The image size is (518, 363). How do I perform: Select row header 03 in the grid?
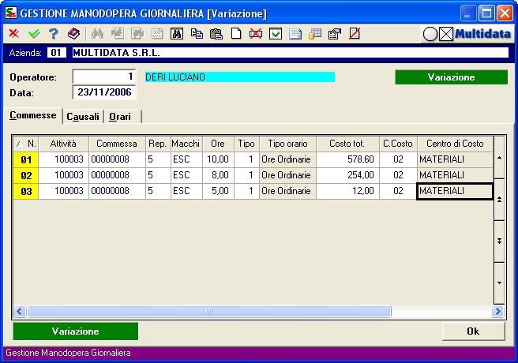[x=26, y=192]
